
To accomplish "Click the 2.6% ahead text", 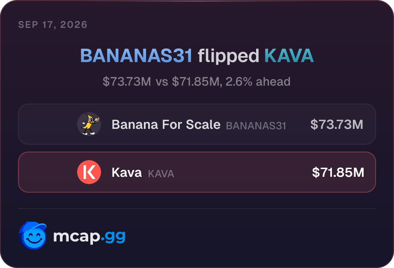I will (x=258, y=82).
